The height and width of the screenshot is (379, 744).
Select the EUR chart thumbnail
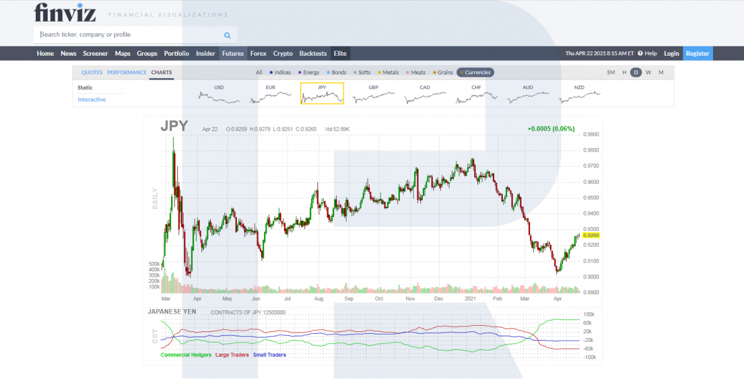click(x=270, y=94)
